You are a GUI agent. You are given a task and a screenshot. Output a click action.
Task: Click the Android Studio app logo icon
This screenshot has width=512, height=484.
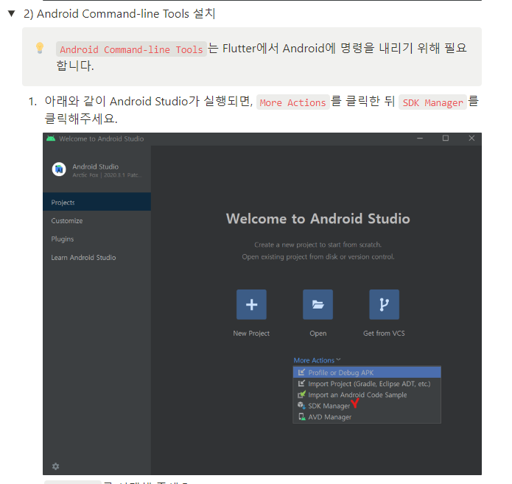(x=59, y=169)
